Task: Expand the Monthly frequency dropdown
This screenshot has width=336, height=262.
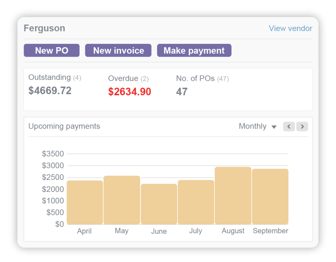Action: point(258,126)
